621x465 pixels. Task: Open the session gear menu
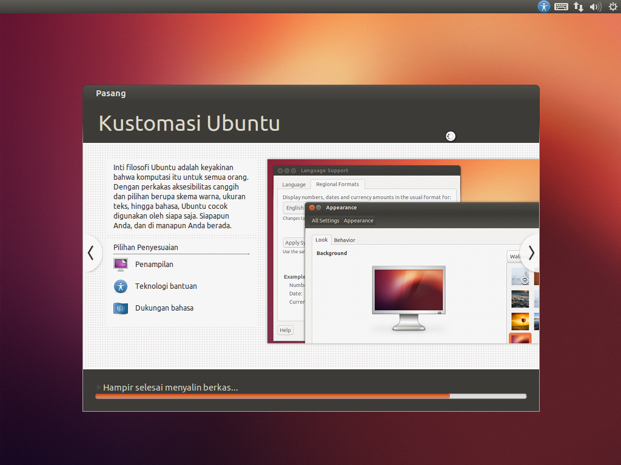(x=613, y=7)
